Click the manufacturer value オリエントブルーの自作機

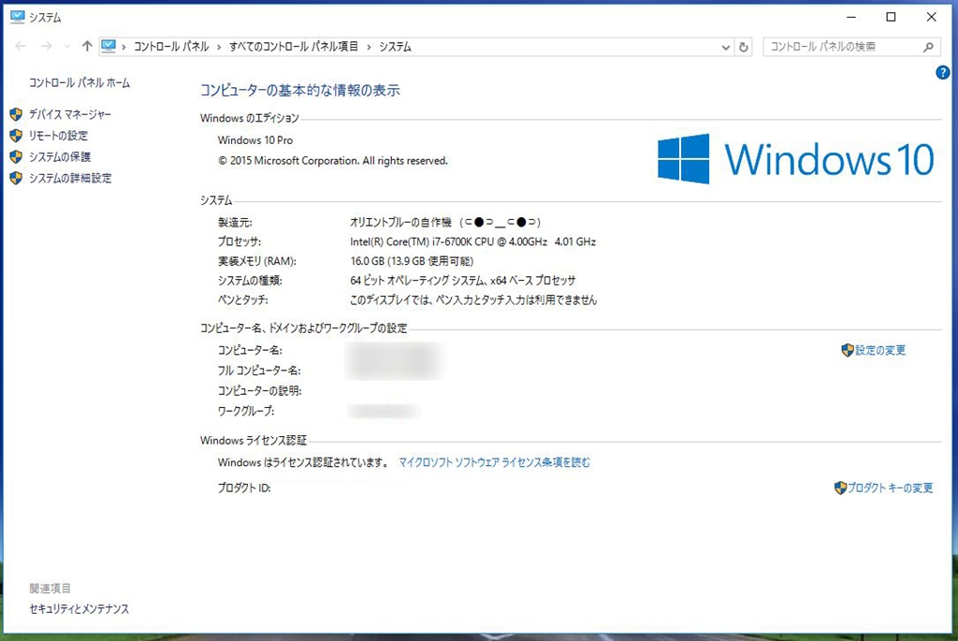[445, 223]
